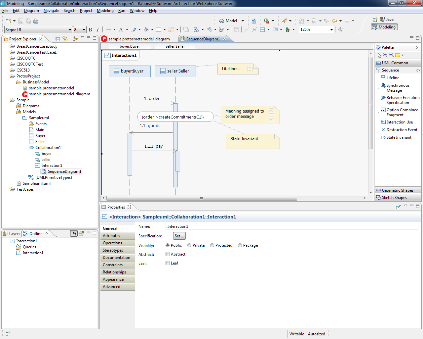
Task: Open the 125% zoom combo box
Action: click(x=317, y=29)
